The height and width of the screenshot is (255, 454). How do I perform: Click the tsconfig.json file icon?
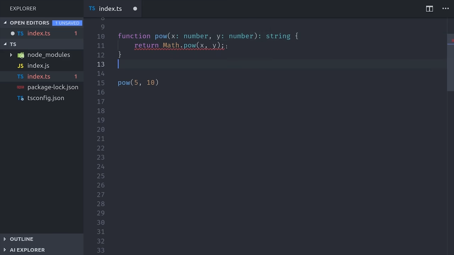click(21, 98)
